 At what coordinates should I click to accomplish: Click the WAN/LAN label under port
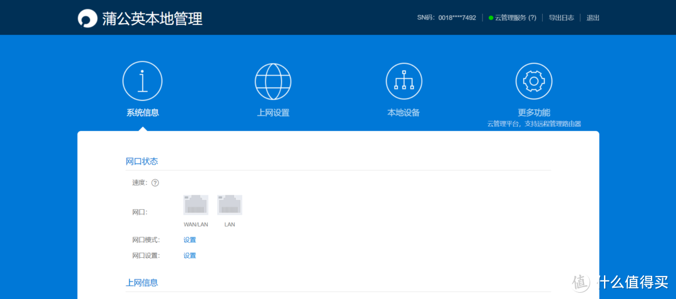pyautogui.click(x=196, y=225)
